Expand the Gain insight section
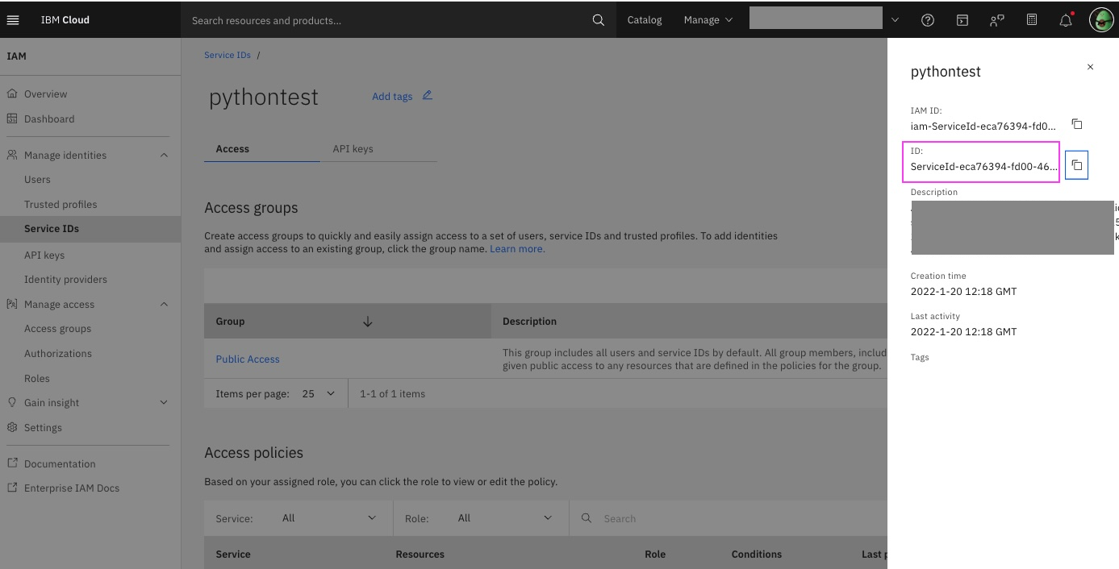Viewport: 1119px width, 569px height. click(165, 402)
